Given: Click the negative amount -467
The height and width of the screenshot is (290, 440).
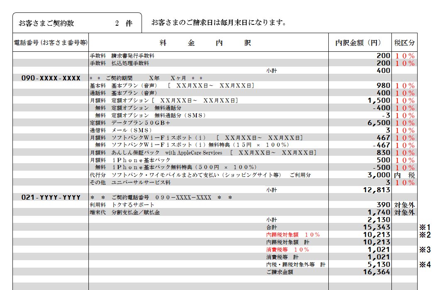Looking at the screenshot, I should tap(381, 145).
